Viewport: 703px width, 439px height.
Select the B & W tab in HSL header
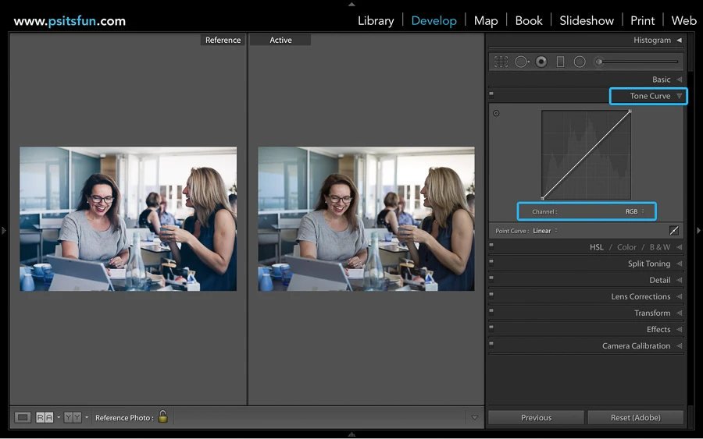coord(659,247)
